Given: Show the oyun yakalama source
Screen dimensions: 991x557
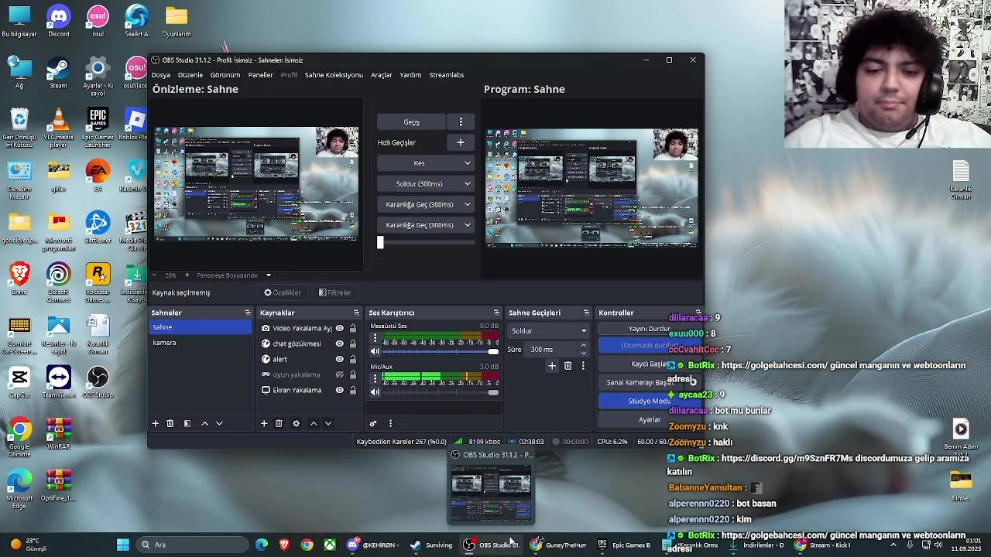Looking at the screenshot, I should 339,374.
